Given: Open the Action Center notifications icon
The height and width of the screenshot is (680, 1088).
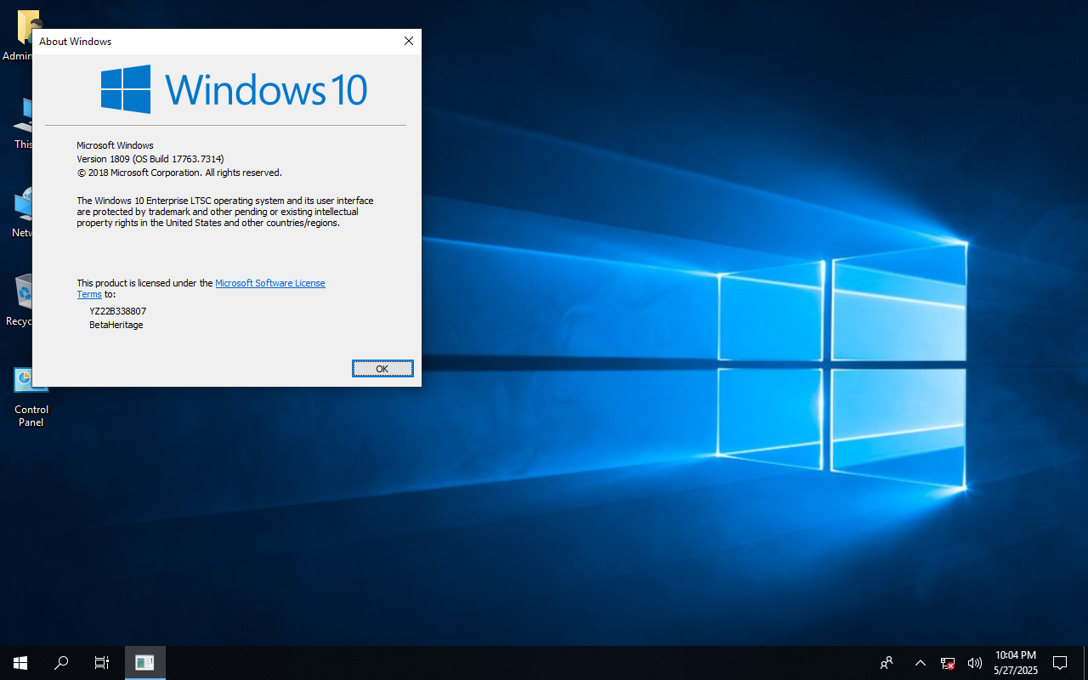Looking at the screenshot, I should pyautogui.click(x=1060, y=663).
